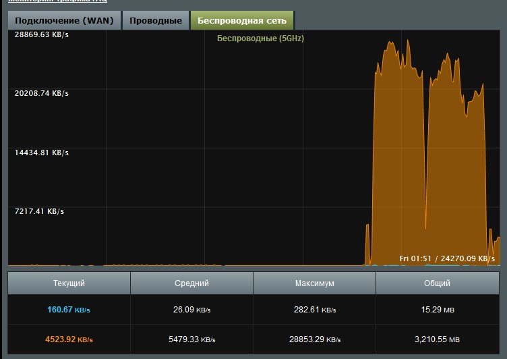Screen dimensions: 507x359
Task: Click the 5479.33 KB/s average value
Action: (x=191, y=340)
